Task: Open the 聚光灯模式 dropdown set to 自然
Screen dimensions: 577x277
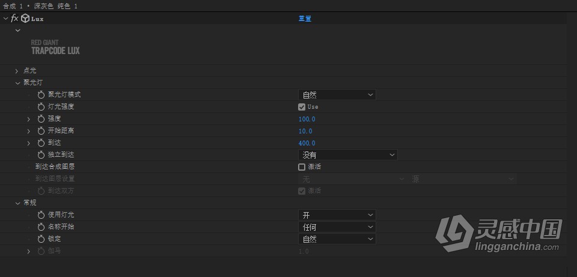Action: 337,95
